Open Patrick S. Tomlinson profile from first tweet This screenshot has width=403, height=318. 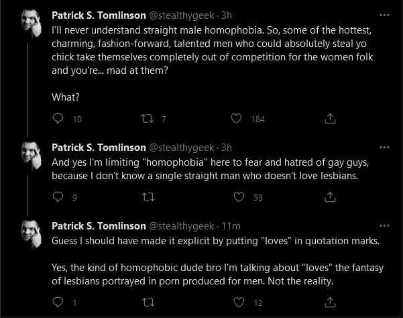coord(99,15)
